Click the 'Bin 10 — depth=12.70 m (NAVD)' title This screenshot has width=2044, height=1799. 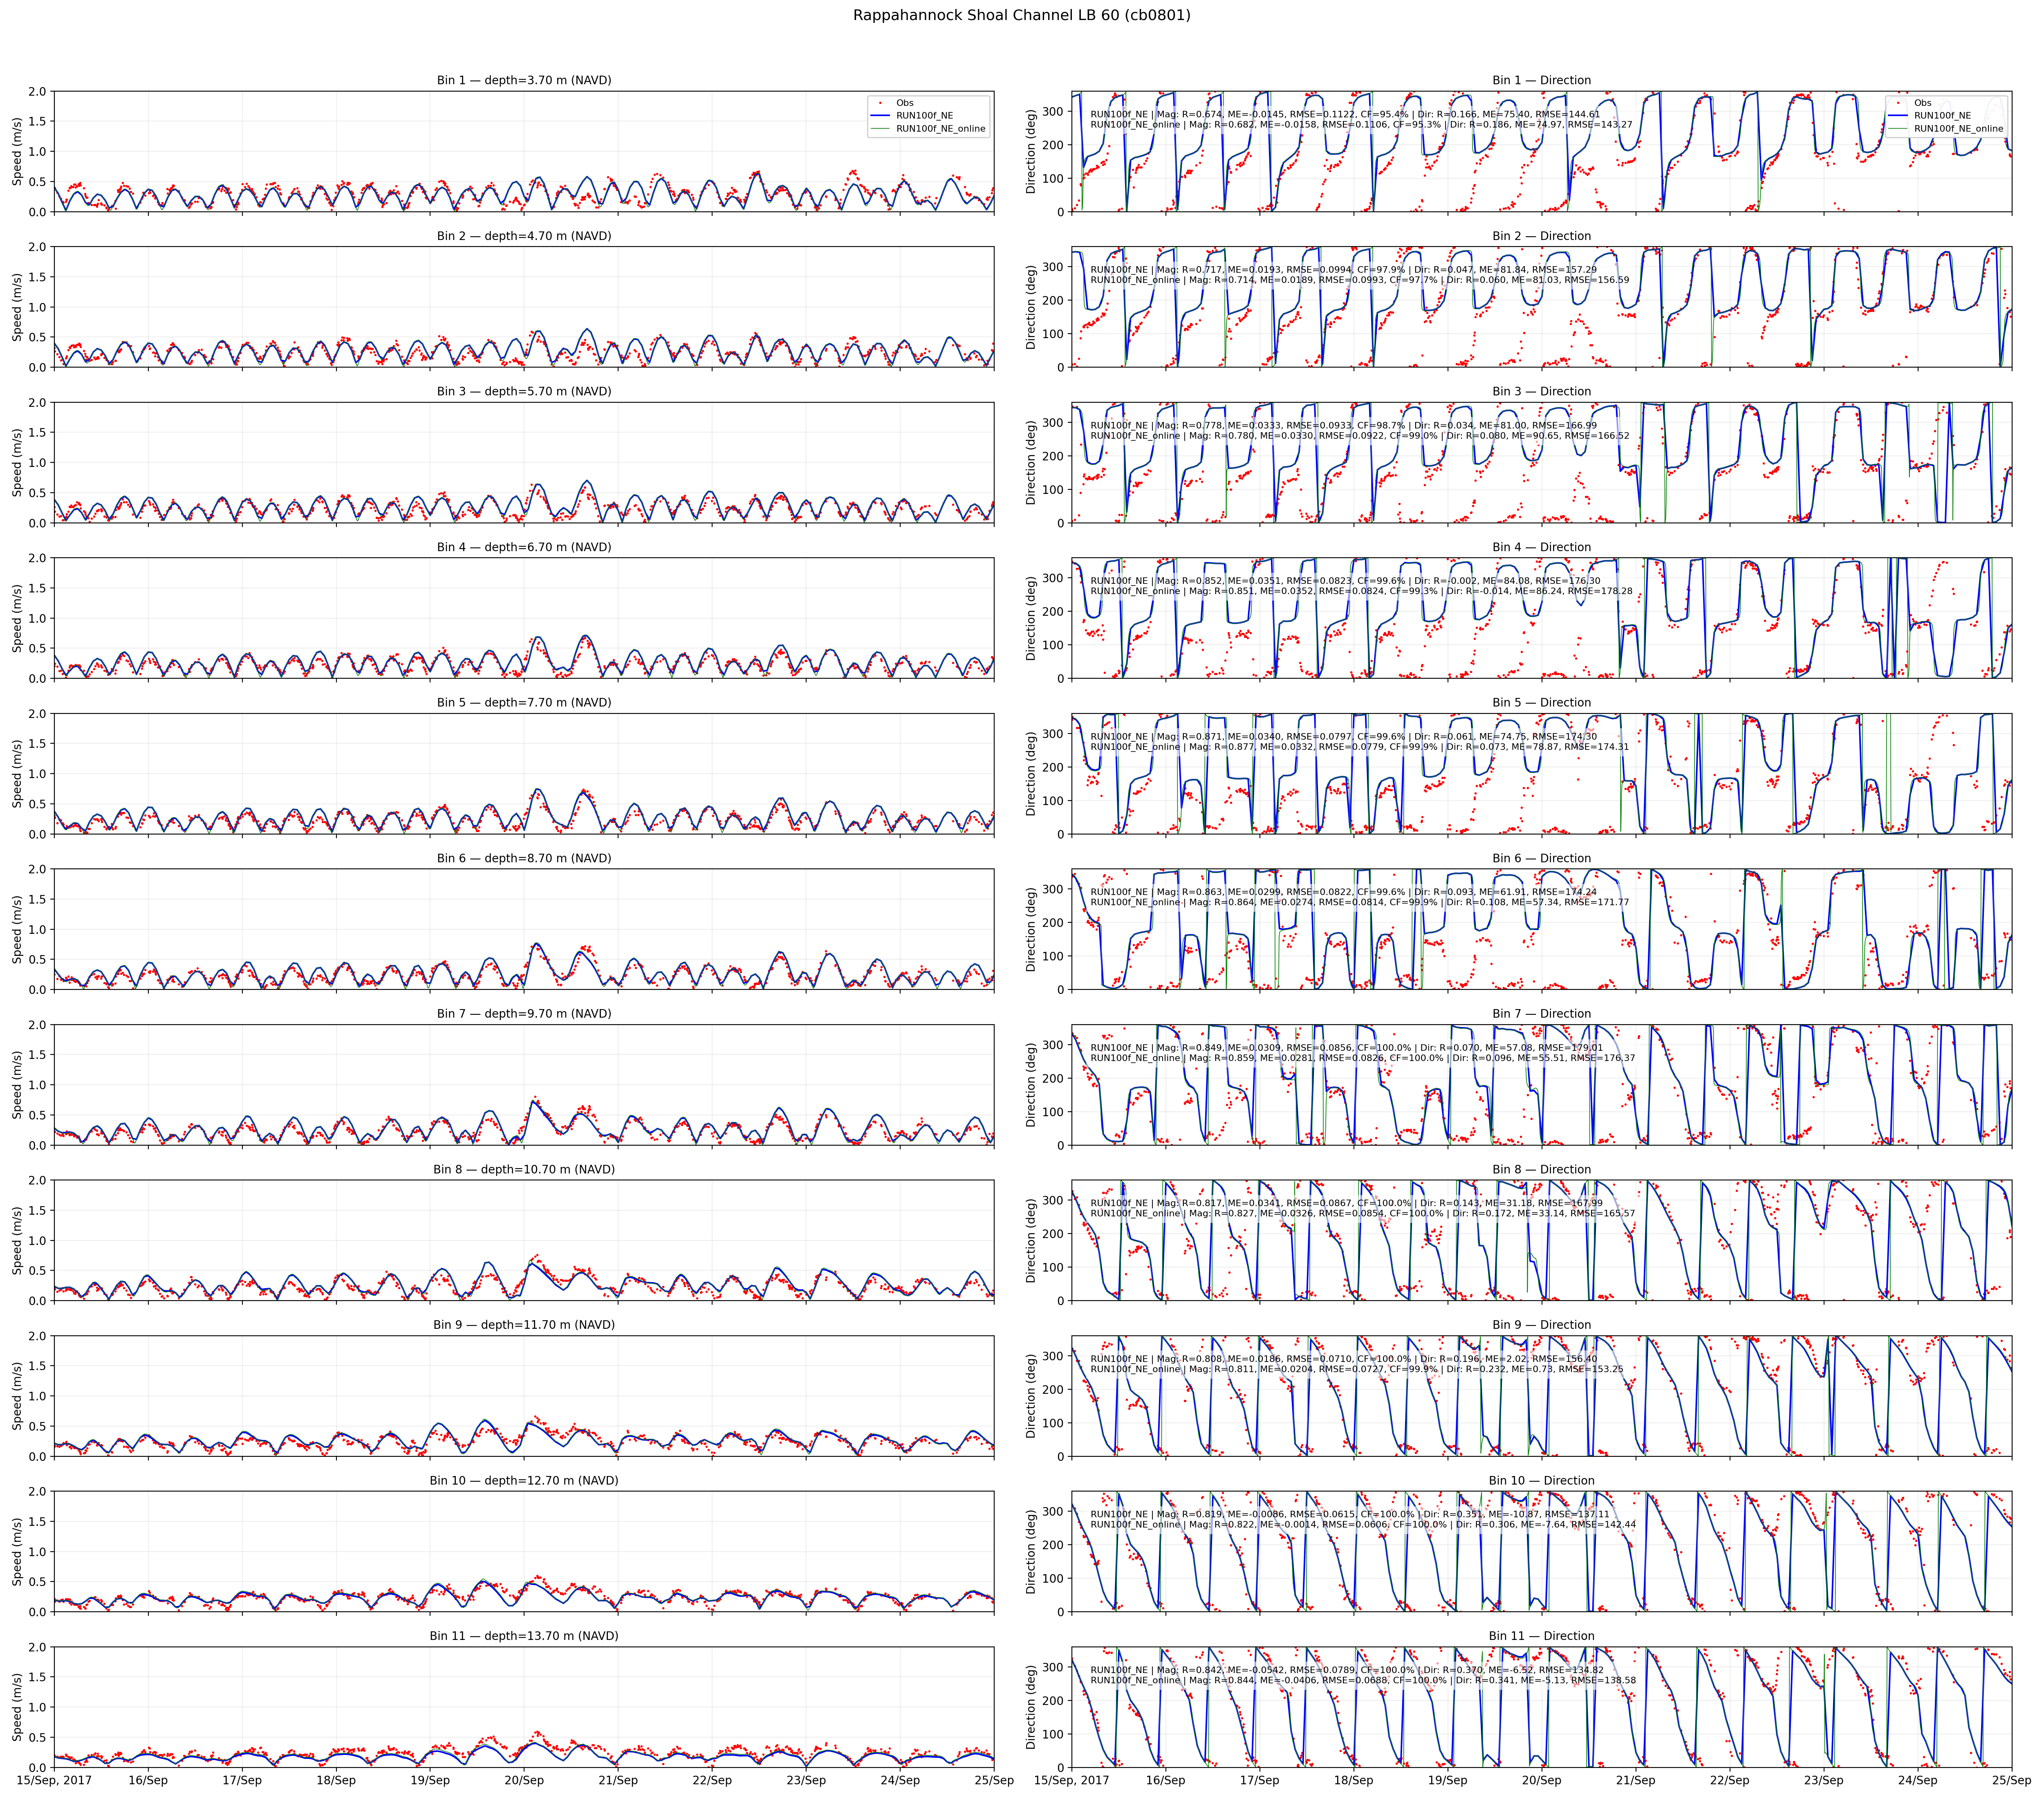[524, 1480]
